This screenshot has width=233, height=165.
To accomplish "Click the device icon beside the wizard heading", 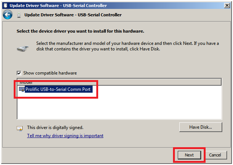I will pyautogui.click(x=19, y=15).
